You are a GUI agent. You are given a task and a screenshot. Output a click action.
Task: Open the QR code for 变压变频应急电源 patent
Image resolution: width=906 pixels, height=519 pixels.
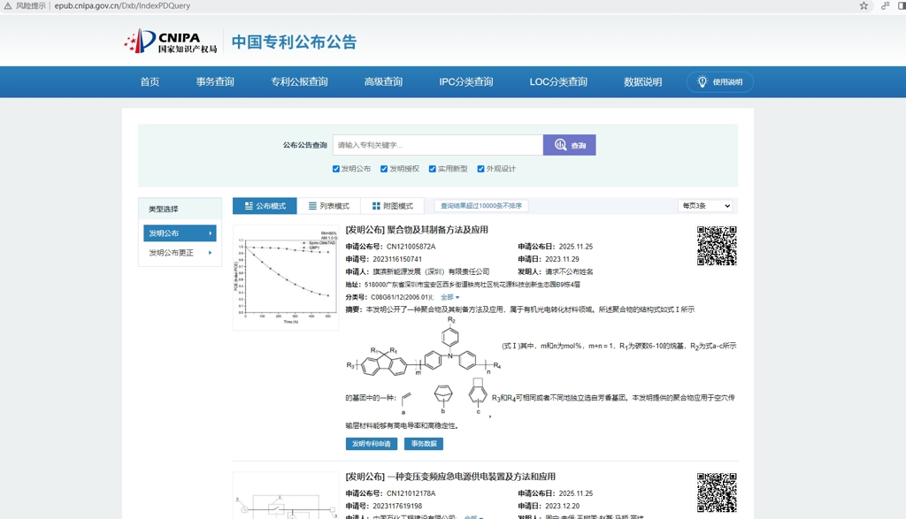[x=717, y=492]
